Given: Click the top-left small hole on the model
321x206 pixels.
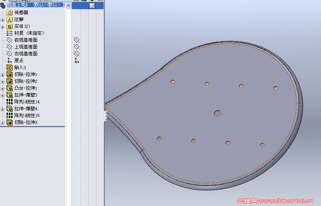Looking at the screenshot, I should pos(173,82).
